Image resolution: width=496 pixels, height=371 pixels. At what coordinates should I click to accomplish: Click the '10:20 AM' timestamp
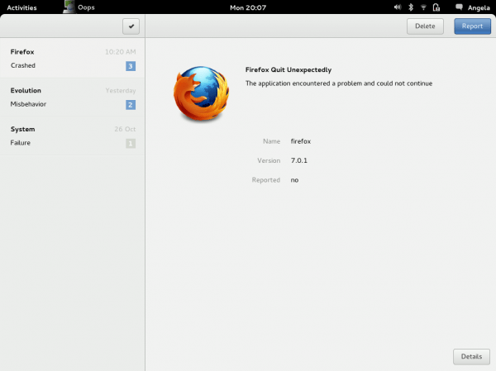tap(120, 52)
